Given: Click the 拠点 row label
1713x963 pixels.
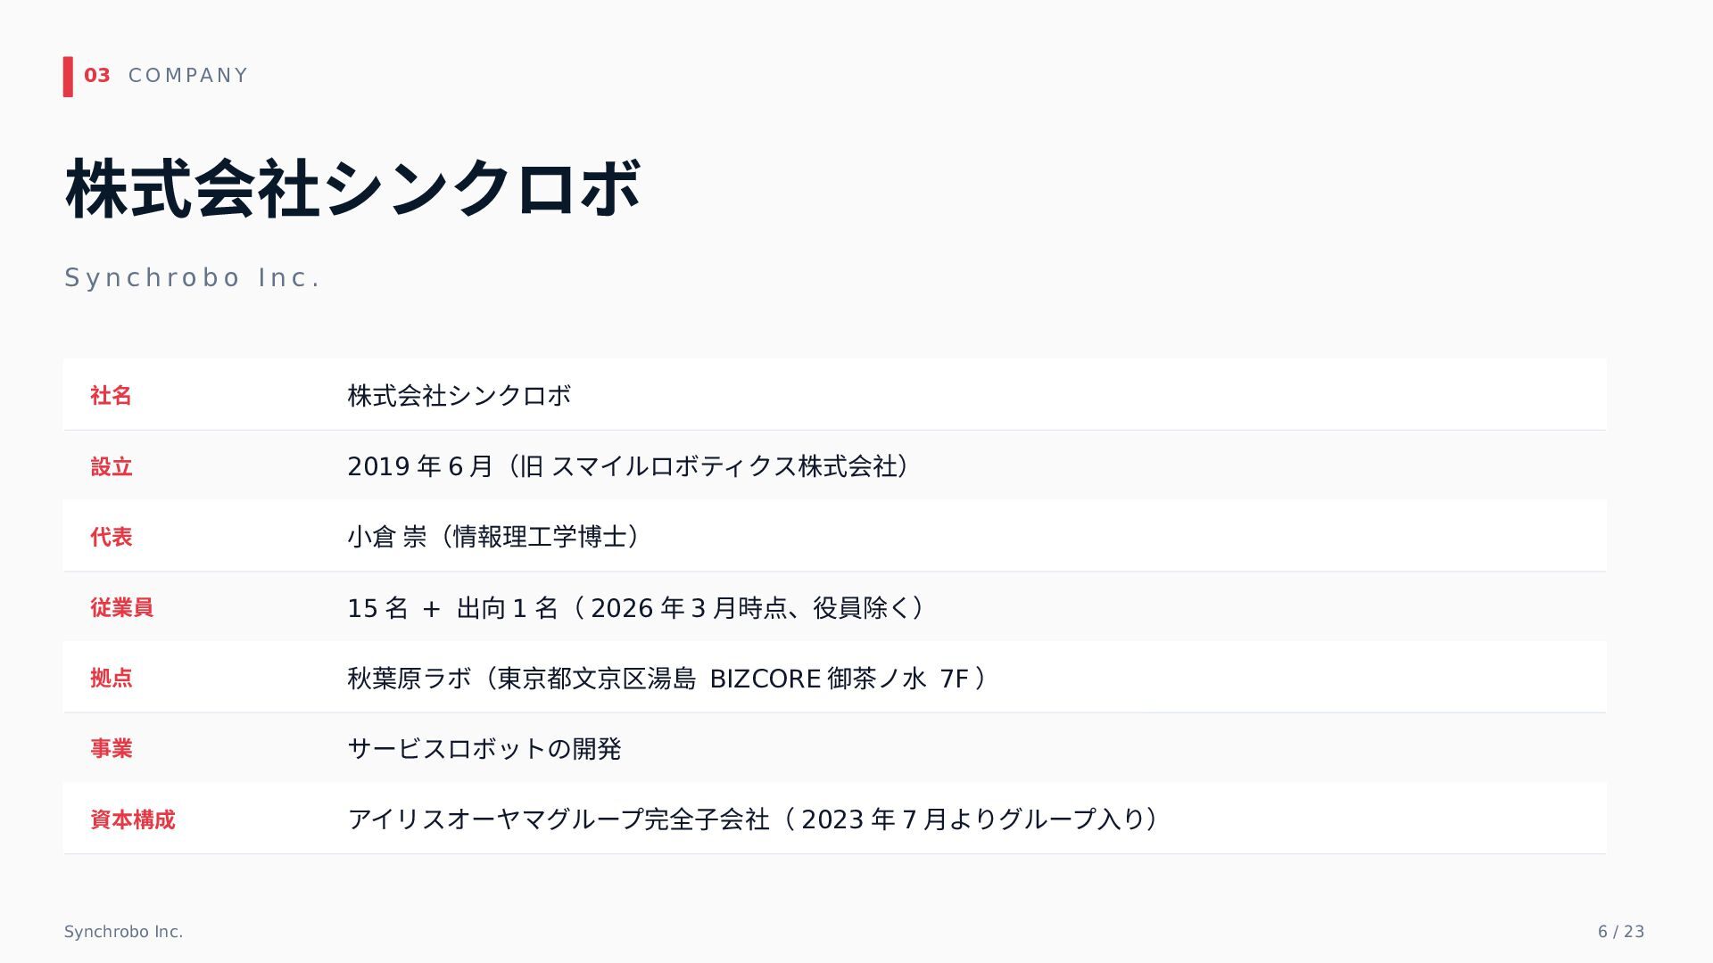Looking at the screenshot, I should point(112,678).
